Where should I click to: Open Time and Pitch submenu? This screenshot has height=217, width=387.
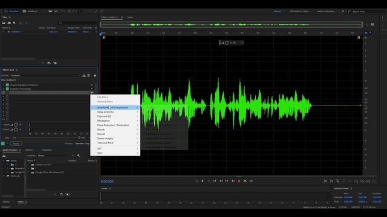click(x=115, y=143)
